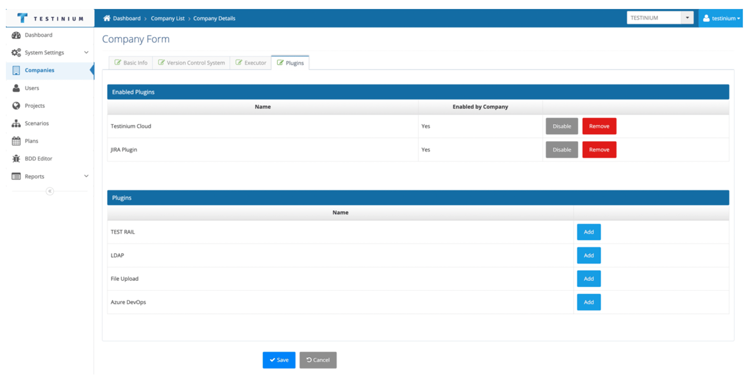Disable the Testinium Cloud plugin

[562, 126]
